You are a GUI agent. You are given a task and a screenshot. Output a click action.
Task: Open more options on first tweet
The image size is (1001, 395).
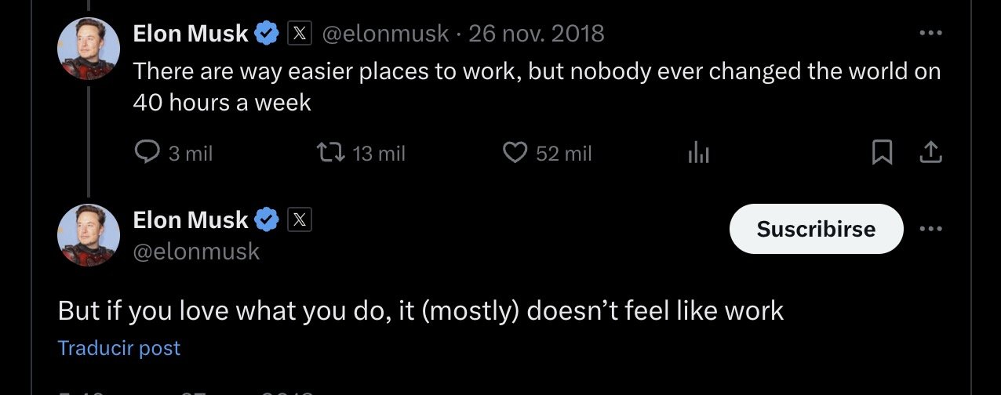click(930, 34)
